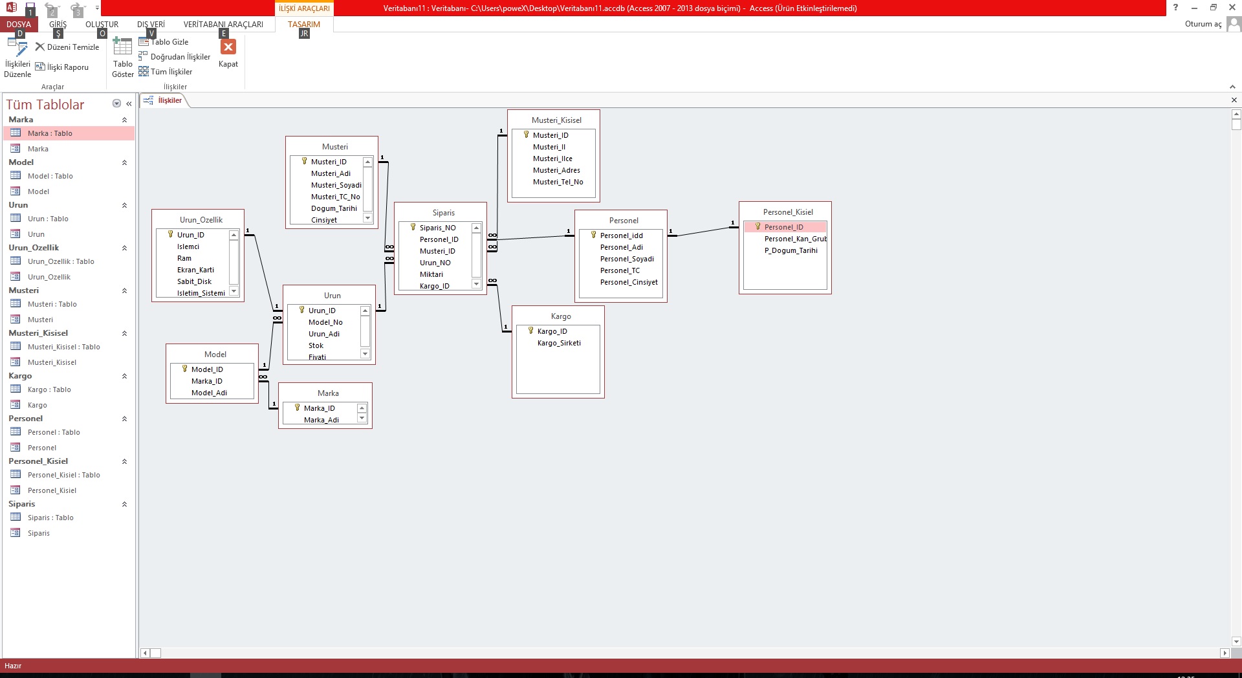Collapse the Marka group in navigation pane

pyautogui.click(x=124, y=120)
